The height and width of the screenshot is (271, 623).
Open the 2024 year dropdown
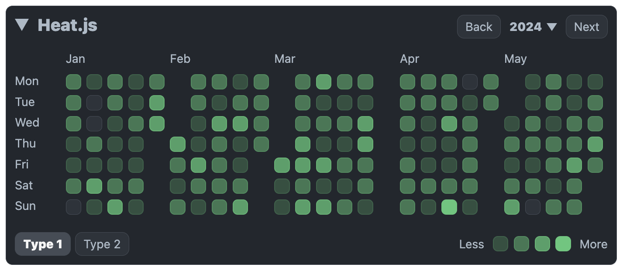pyautogui.click(x=526, y=27)
